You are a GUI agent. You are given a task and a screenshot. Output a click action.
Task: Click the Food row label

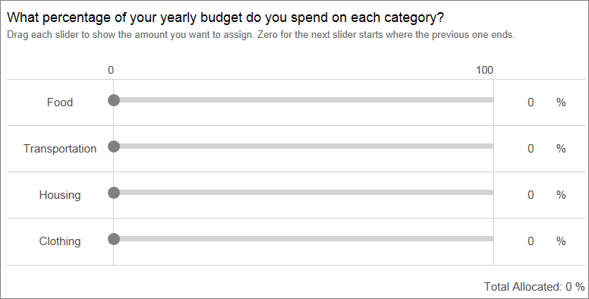[60, 102]
